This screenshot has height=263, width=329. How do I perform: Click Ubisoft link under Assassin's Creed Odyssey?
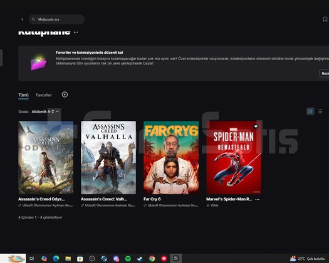pyautogui.click(x=46, y=205)
